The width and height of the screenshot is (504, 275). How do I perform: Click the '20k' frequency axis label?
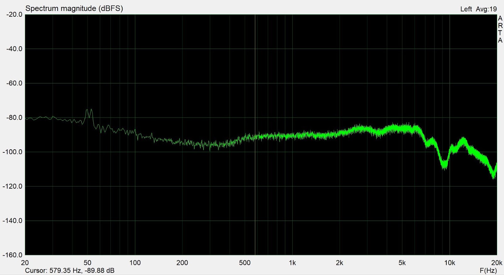coord(497,263)
